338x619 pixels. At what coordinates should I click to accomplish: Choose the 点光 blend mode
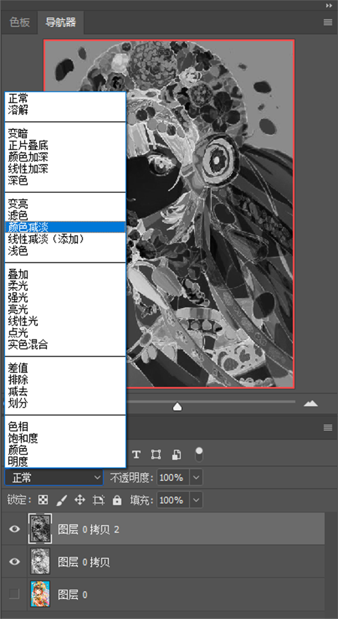(x=65, y=333)
